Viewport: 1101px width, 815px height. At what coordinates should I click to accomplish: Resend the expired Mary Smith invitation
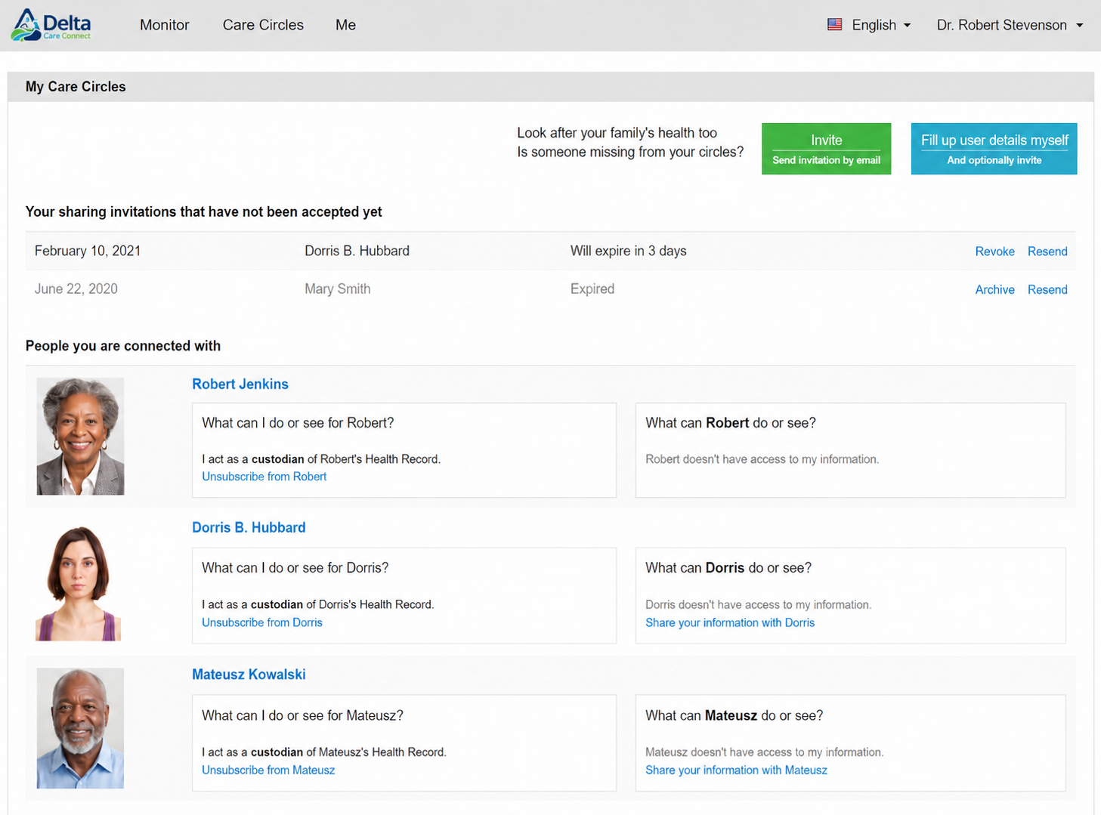click(1047, 289)
